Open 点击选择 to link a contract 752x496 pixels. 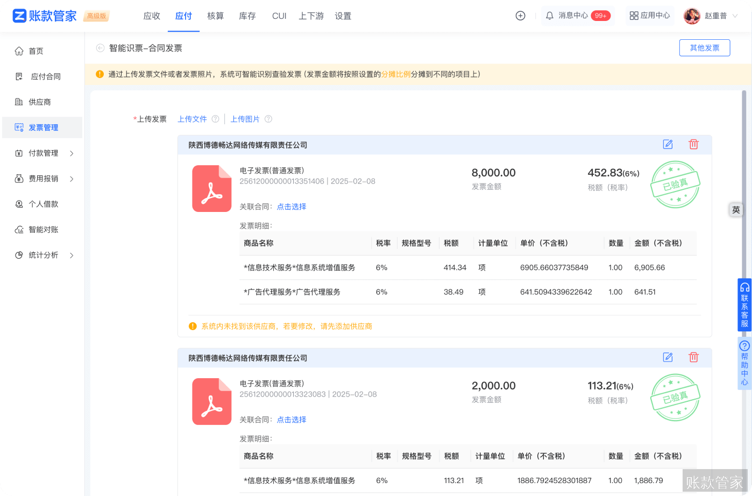click(x=291, y=207)
